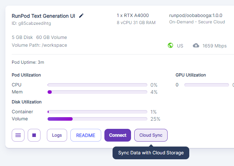234x166 pixels.
Task: Click the Volume disk usage bar
Action: point(97,119)
